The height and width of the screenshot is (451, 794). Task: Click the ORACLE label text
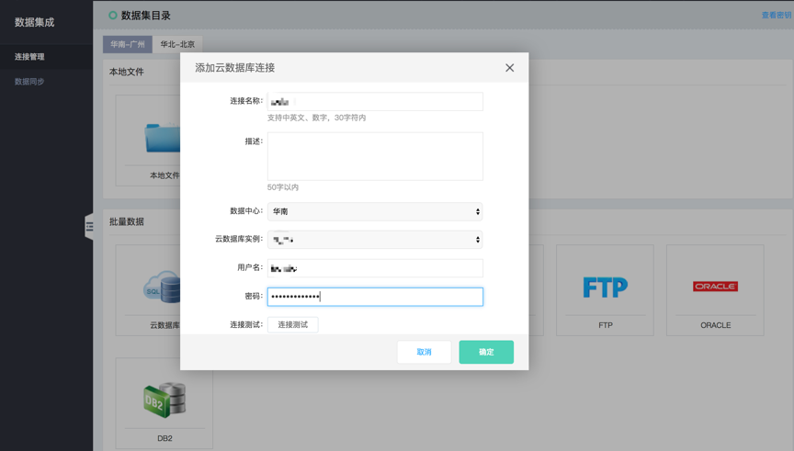tap(716, 325)
